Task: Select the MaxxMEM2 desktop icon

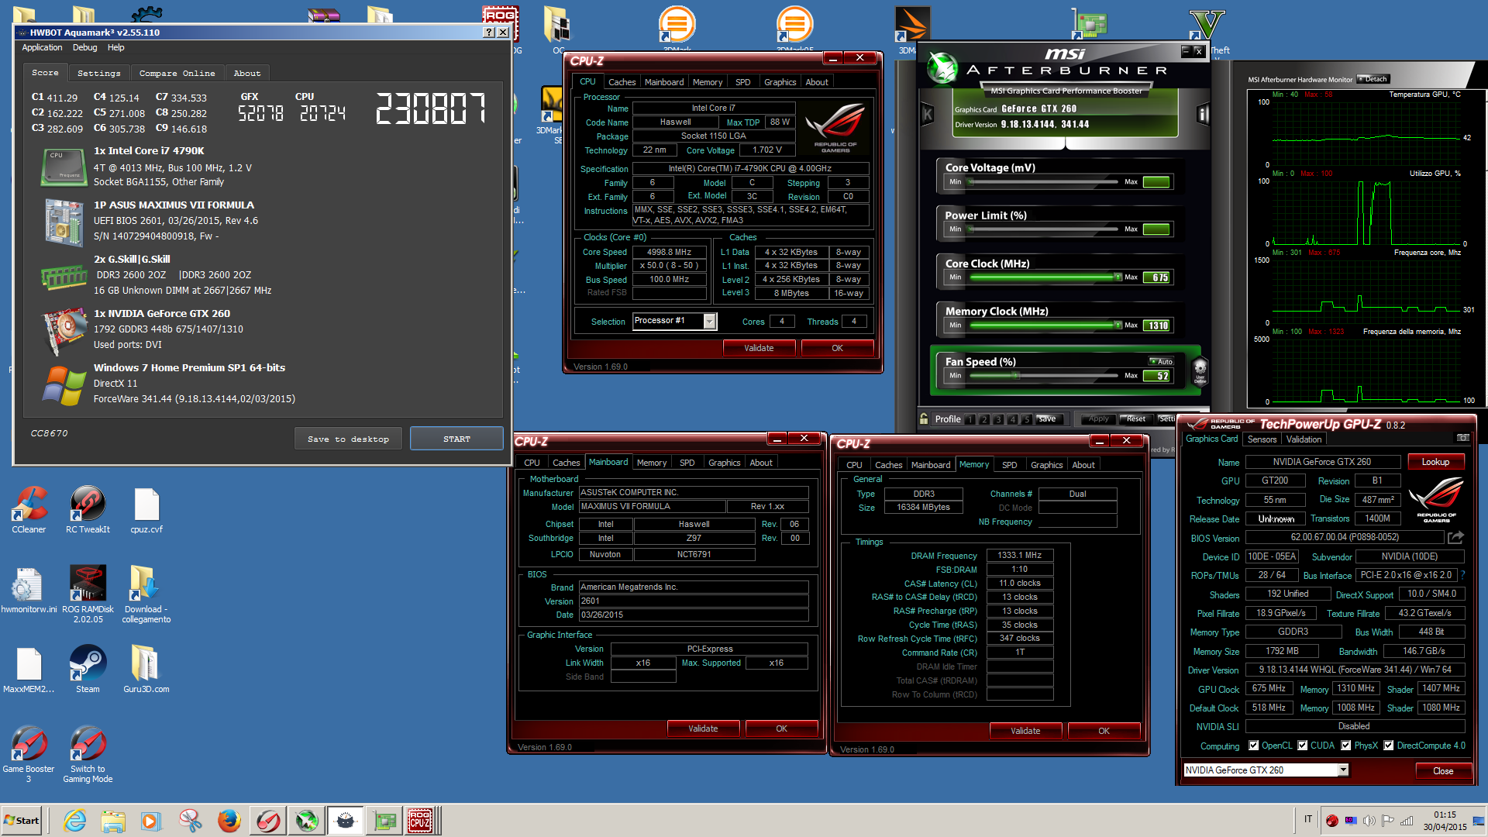Action: (x=29, y=668)
